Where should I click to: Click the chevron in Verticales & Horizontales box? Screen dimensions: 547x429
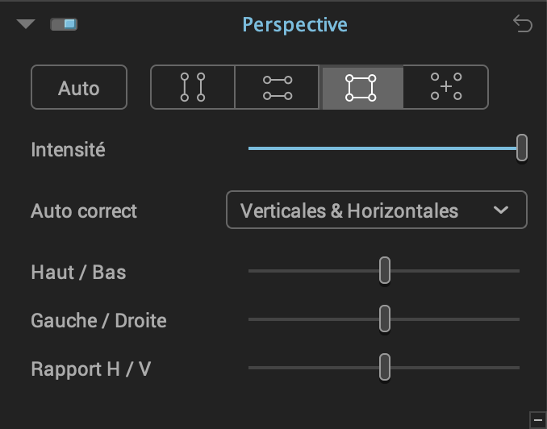(500, 210)
